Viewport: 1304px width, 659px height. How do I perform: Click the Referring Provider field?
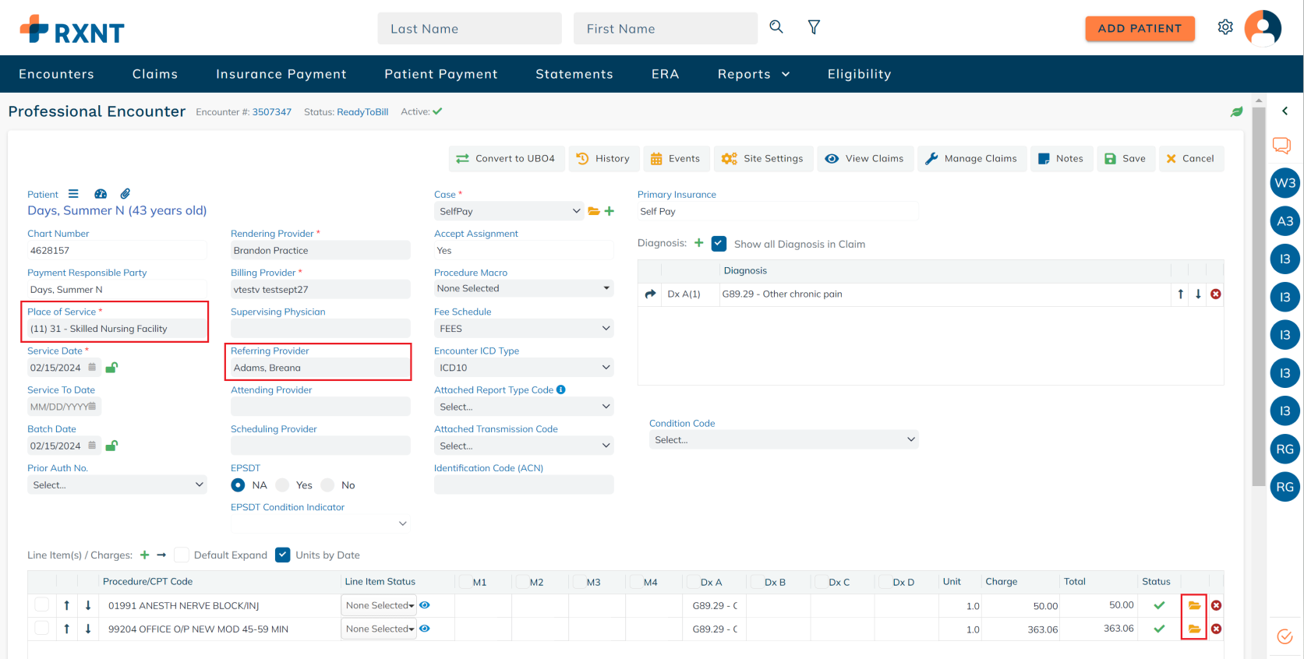pos(320,368)
